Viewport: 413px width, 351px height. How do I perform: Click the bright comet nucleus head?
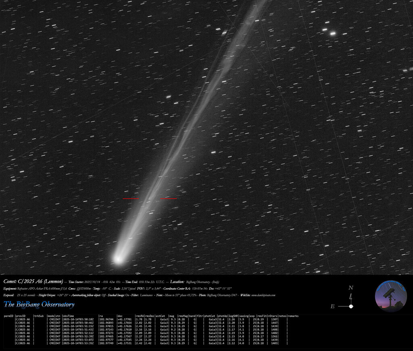pos(118,259)
